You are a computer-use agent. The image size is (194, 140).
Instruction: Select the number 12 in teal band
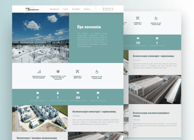point(37,98)
